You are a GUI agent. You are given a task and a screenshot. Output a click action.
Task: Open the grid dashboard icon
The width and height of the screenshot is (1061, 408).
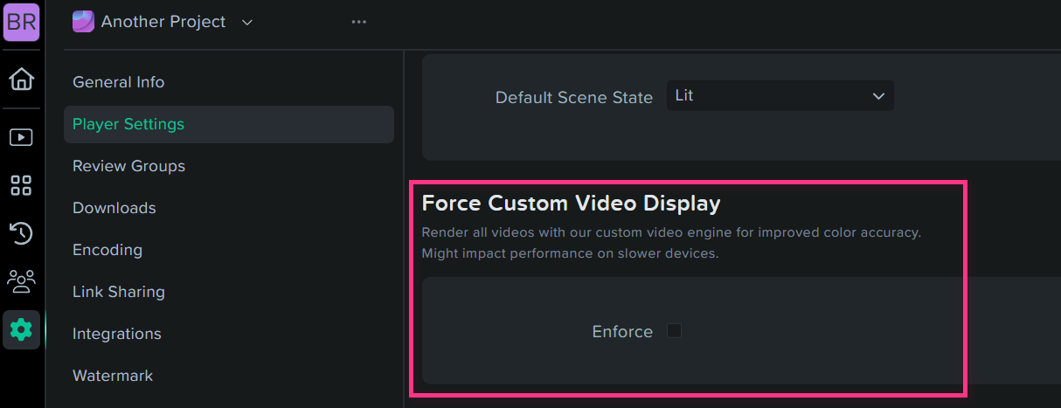[x=21, y=185]
